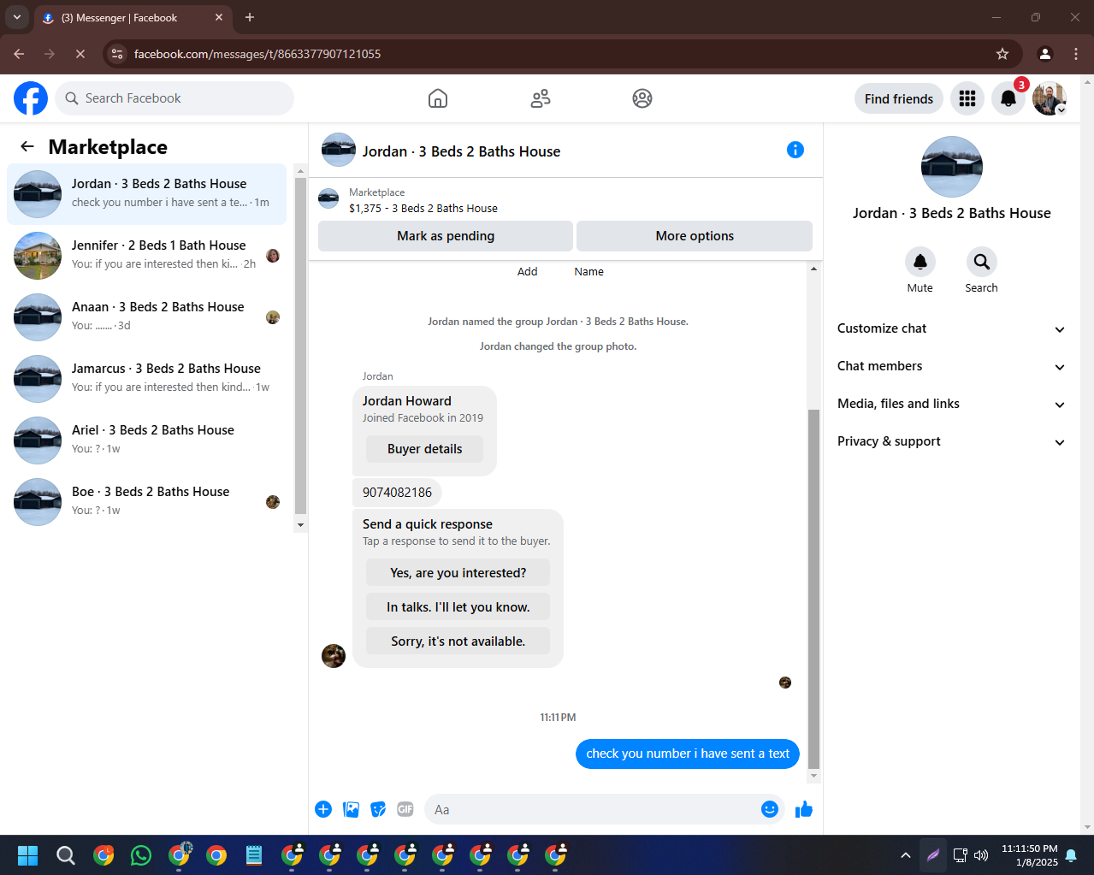The image size is (1094, 875).
Task: Open Anaan 3 Beds 2 Baths House chat
Action: click(147, 317)
